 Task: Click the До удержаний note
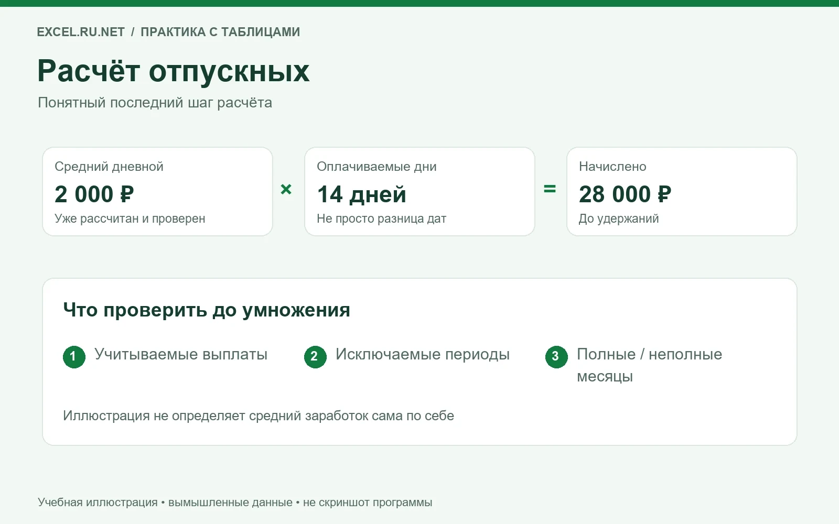[x=619, y=219]
